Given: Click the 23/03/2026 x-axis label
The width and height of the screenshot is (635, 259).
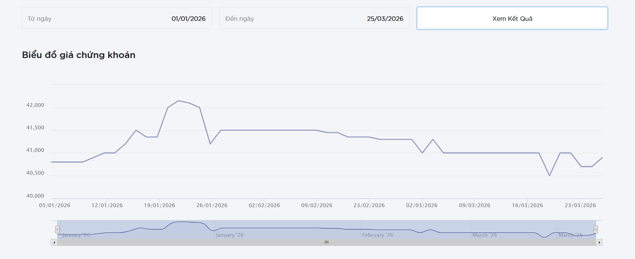Looking at the screenshot, I should click(x=580, y=205).
